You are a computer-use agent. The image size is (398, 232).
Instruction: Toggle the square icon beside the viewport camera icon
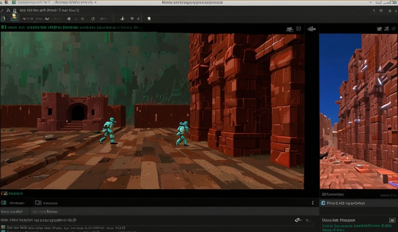[298, 29]
